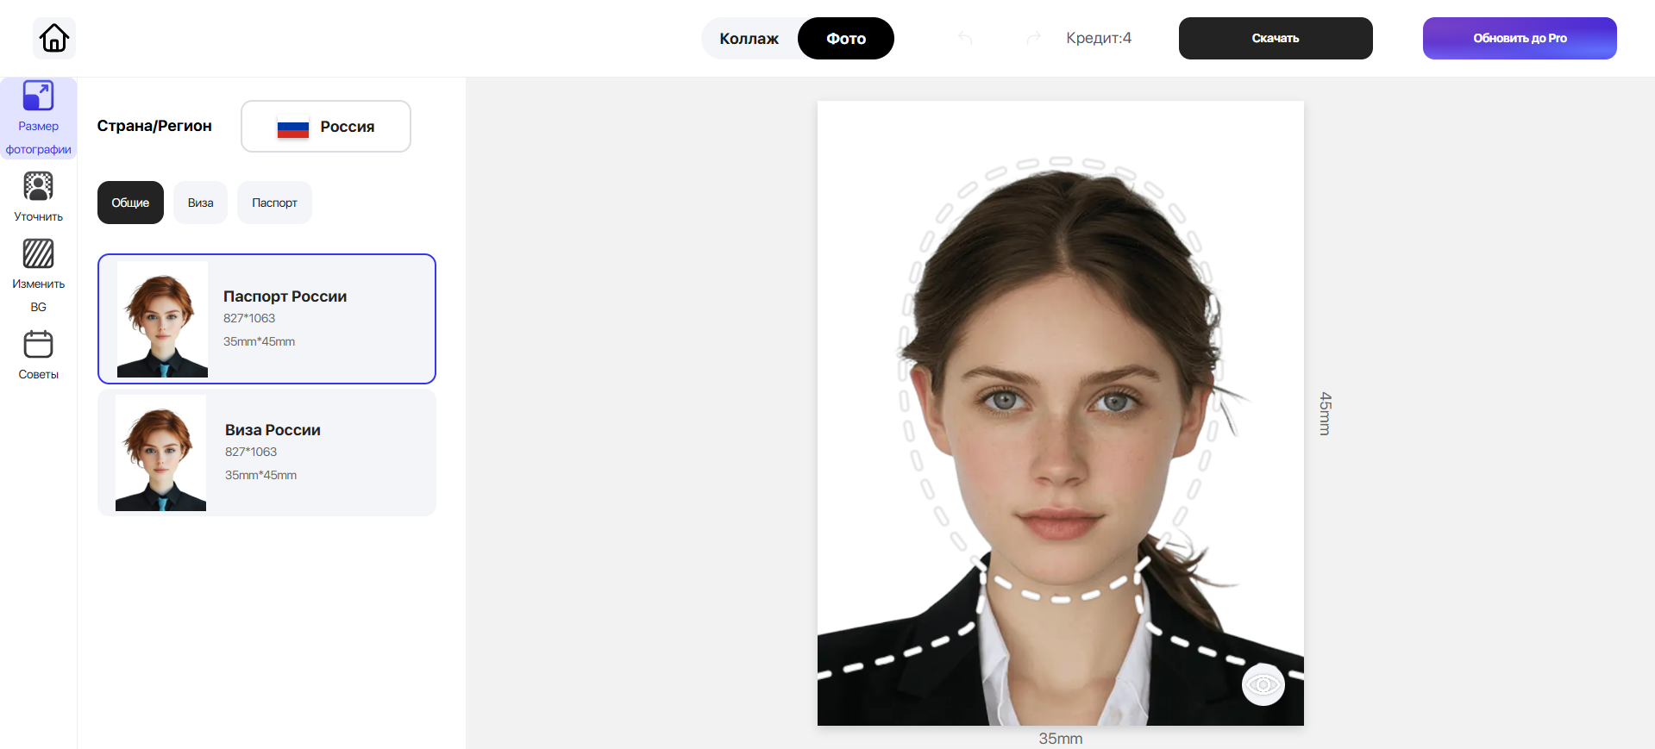Viewport: 1655px width, 749px height.
Task: Toggle the eye guideline visibility button
Action: [x=1263, y=684]
